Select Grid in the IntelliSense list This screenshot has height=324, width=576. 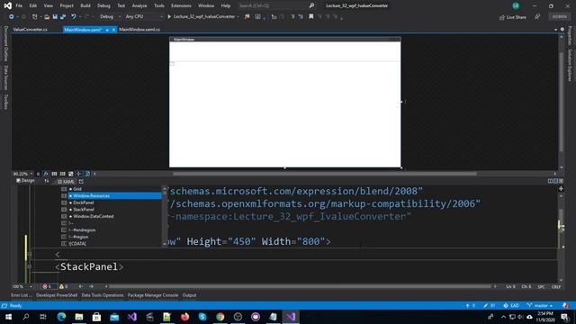[x=112, y=189]
